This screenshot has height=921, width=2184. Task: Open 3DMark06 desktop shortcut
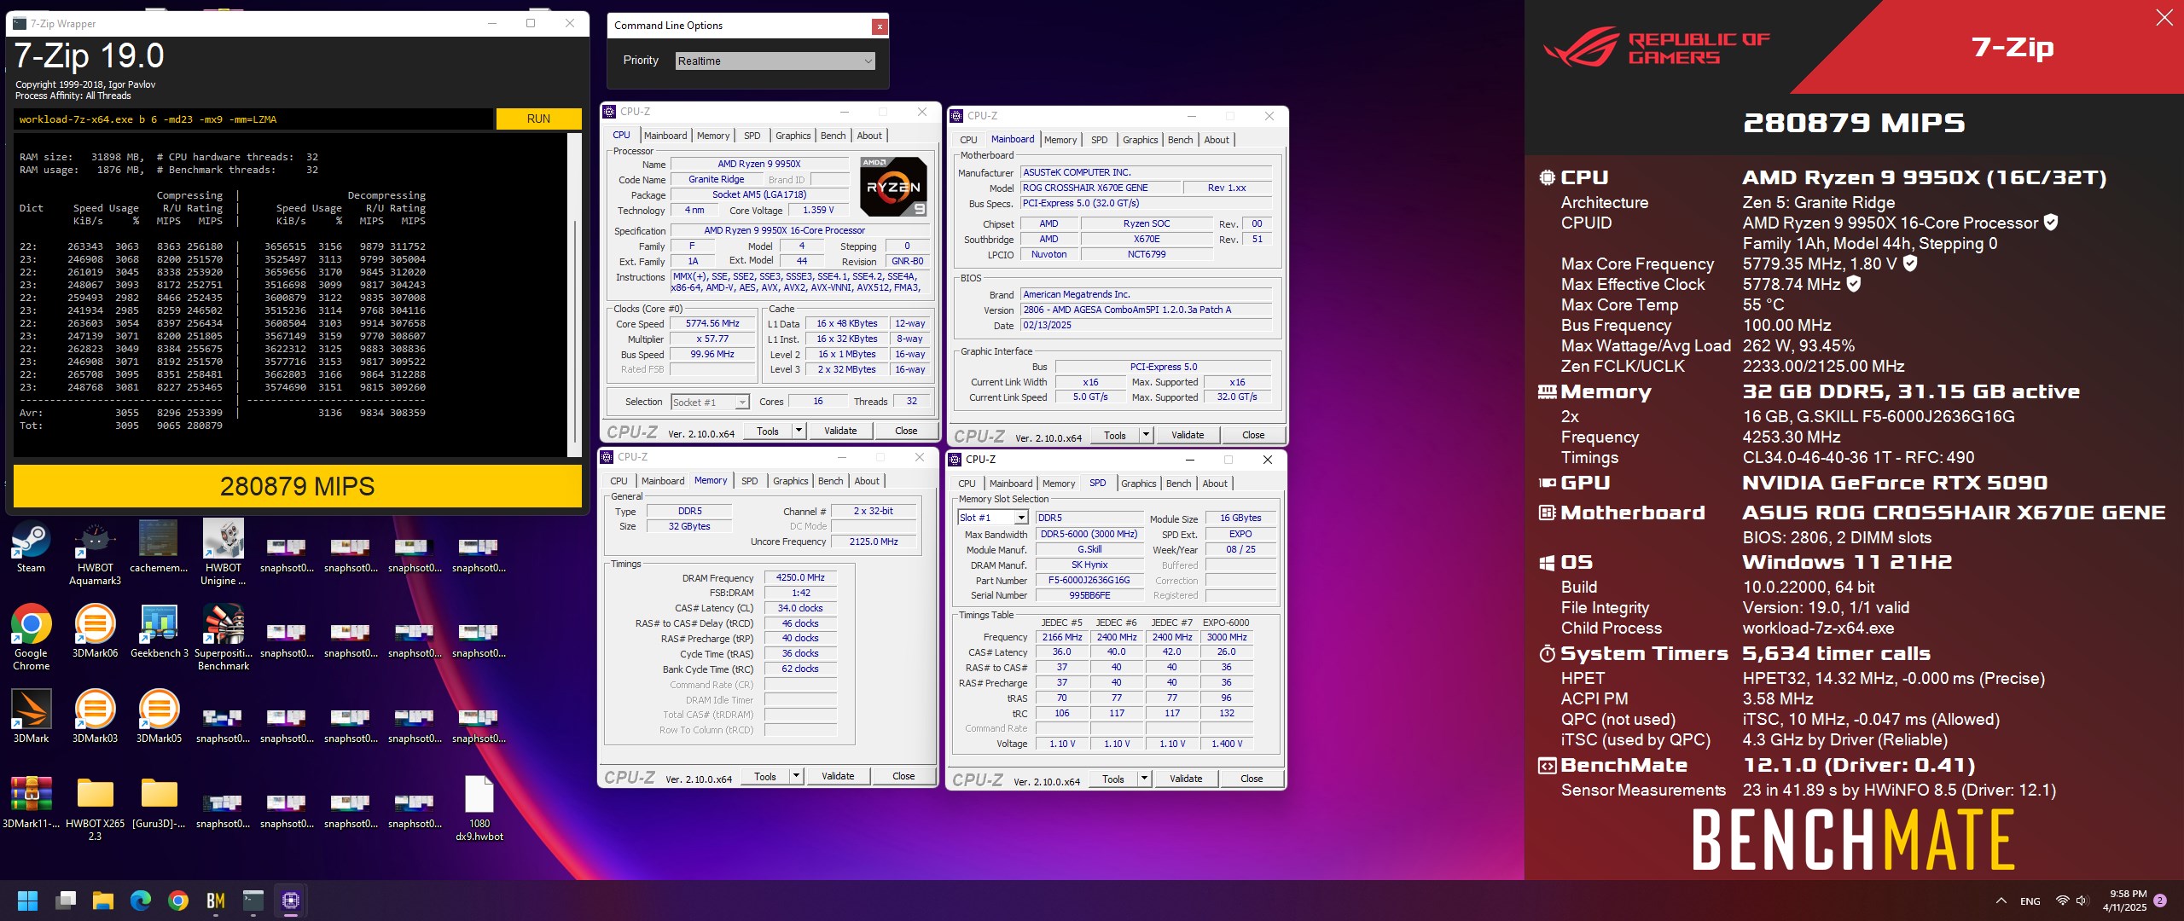tap(95, 632)
